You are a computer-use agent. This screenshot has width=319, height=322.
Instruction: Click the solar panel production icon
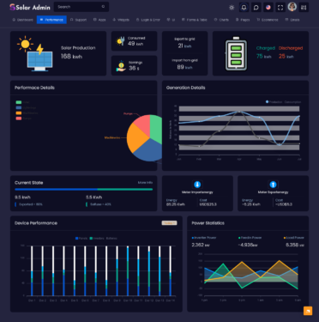pos(35,53)
